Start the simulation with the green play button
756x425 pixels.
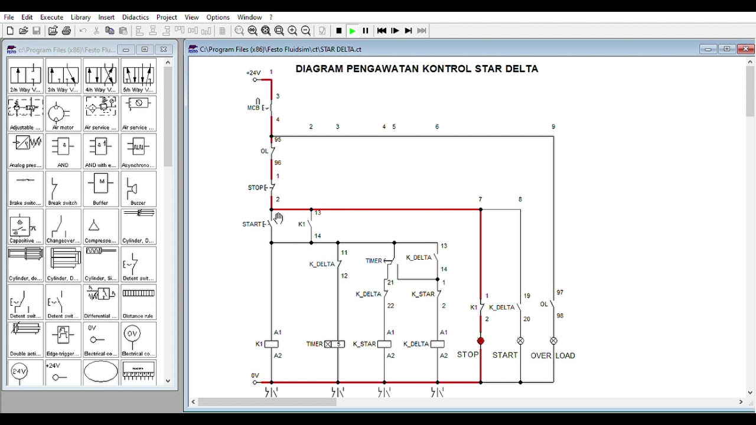[353, 31]
